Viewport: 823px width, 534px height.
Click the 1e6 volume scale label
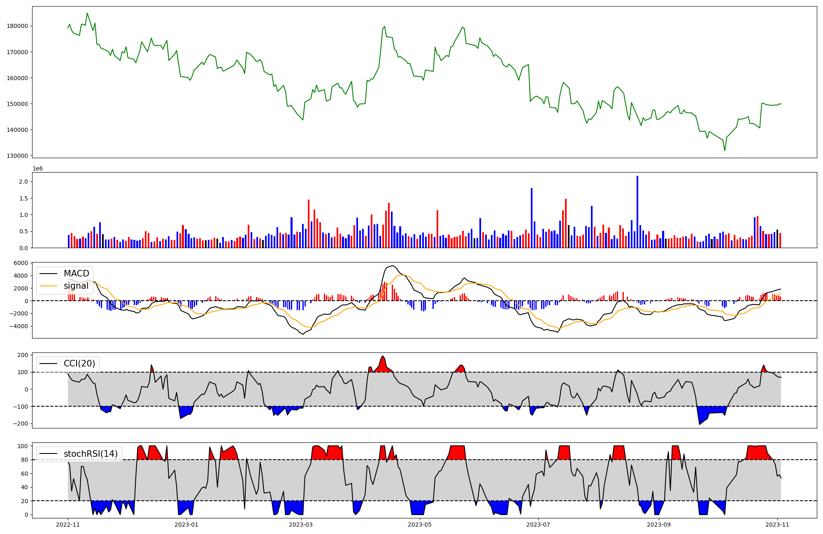click(x=37, y=169)
